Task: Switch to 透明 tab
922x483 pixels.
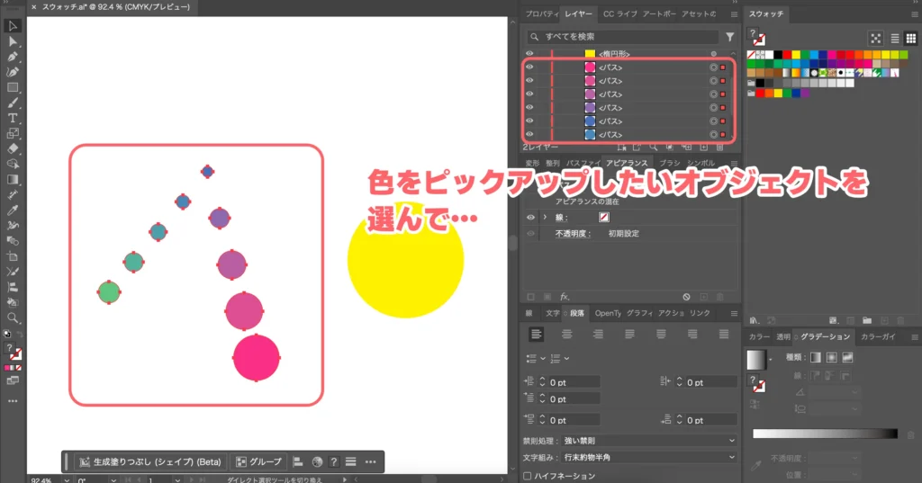Action: point(783,336)
